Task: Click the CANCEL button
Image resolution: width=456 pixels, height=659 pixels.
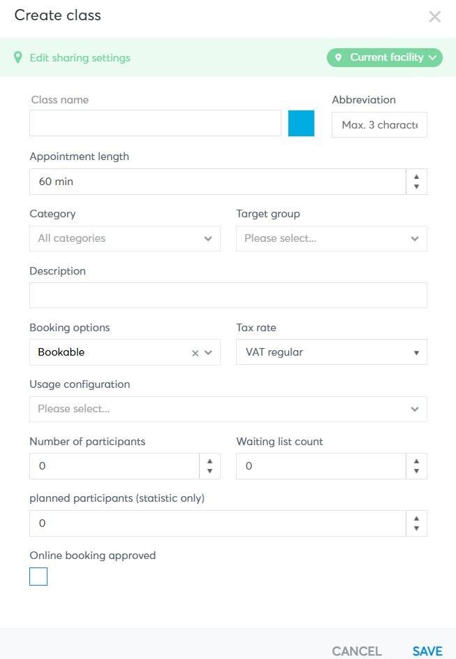Action: 357,651
